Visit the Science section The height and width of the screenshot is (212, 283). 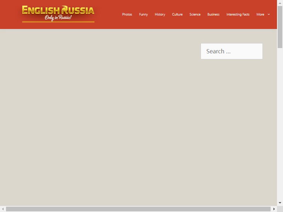pyautogui.click(x=195, y=14)
